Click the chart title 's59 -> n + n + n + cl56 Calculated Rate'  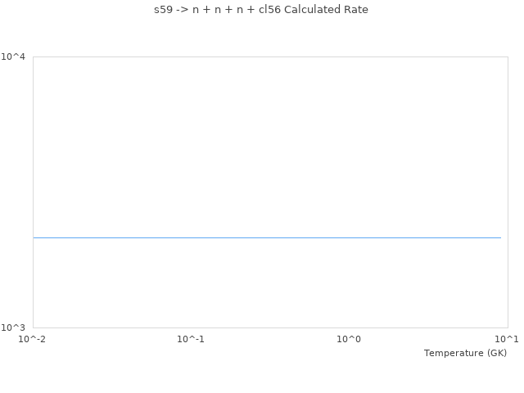point(261,10)
